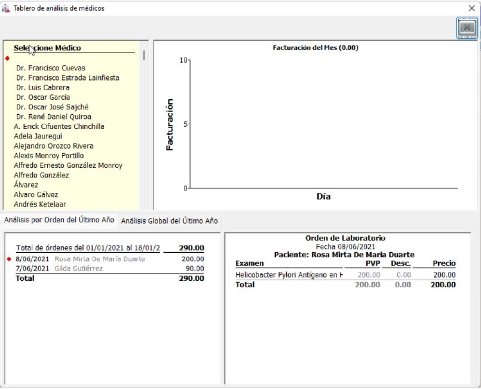Select A. Erick Cifuentes Chinchilla
This screenshot has height=389, width=481.
tap(59, 127)
